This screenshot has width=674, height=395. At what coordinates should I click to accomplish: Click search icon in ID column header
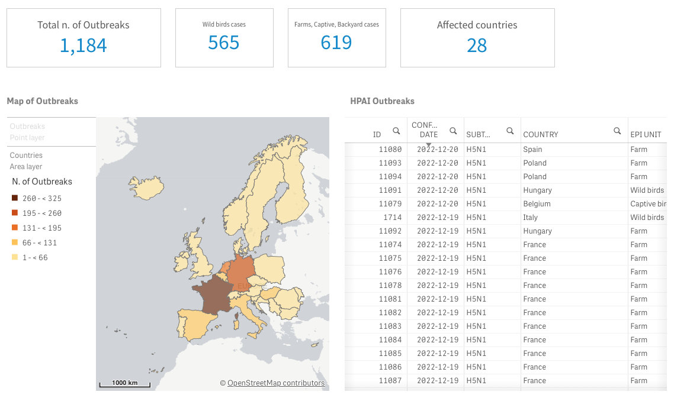[396, 131]
